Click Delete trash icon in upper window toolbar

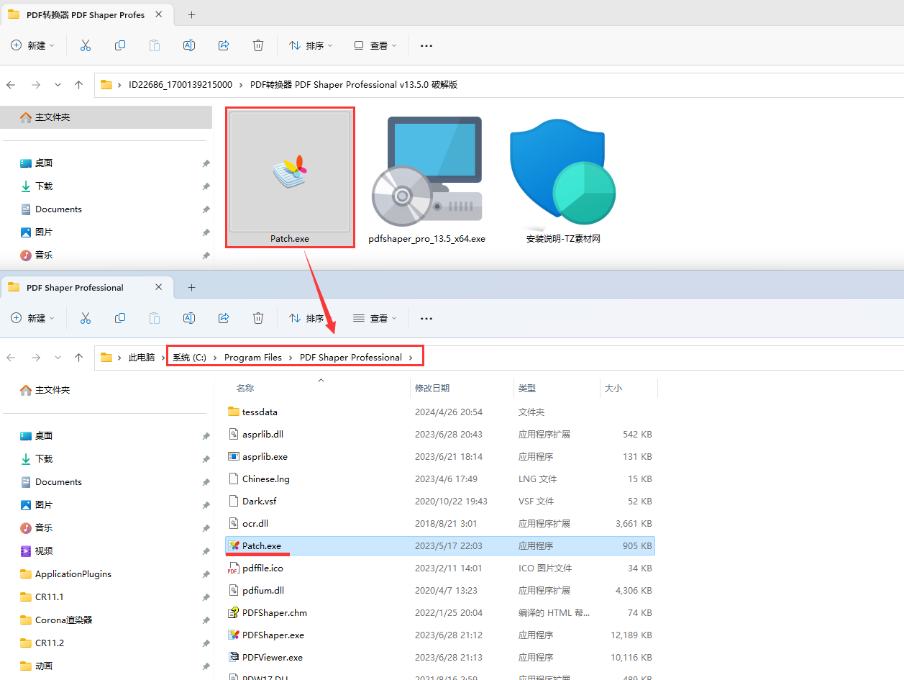point(258,45)
